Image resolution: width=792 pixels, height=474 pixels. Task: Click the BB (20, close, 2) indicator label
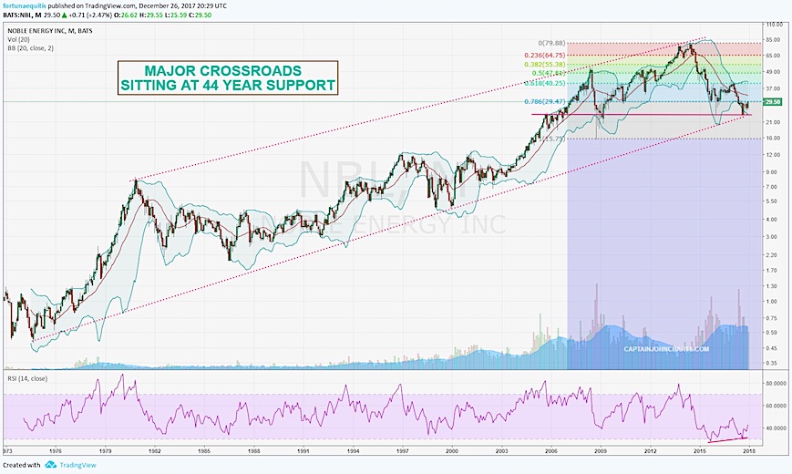[x=30, y=48]
